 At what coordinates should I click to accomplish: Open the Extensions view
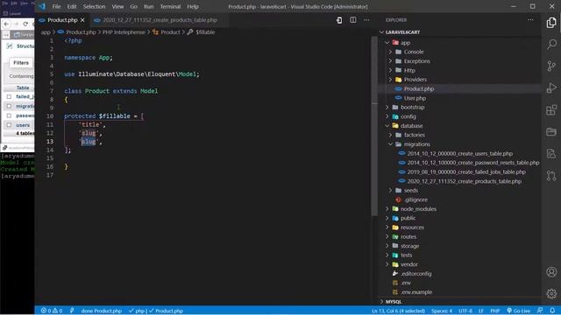click(551, 109)
